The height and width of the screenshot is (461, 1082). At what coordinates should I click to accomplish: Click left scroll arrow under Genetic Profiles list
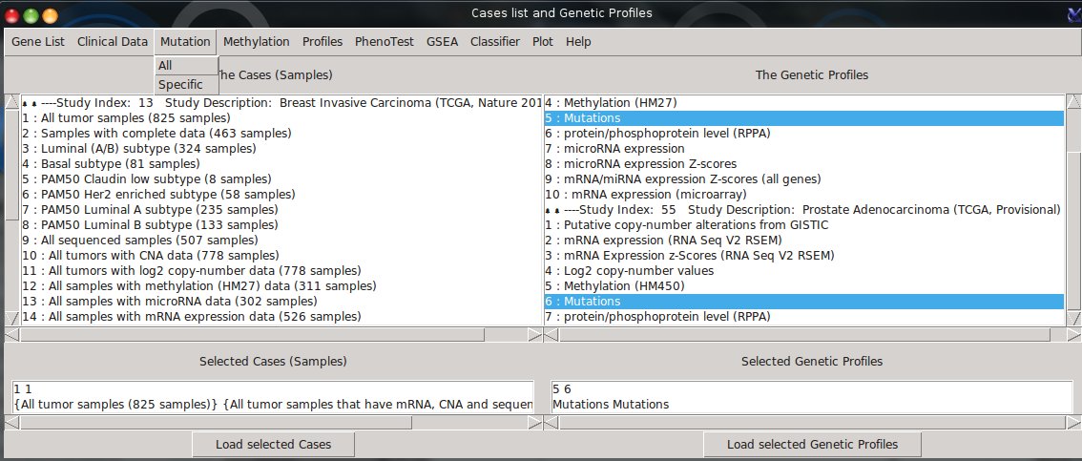(x=551, y=335)
